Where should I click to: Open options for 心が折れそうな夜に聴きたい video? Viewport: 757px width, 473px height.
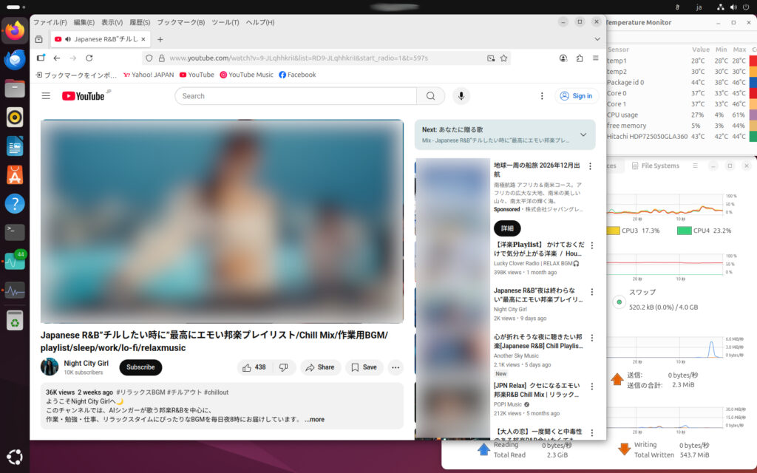point(592,338)
